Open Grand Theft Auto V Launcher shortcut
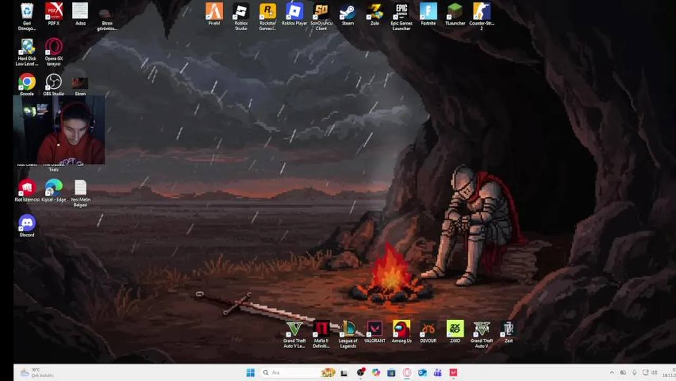 click(294, 334)
